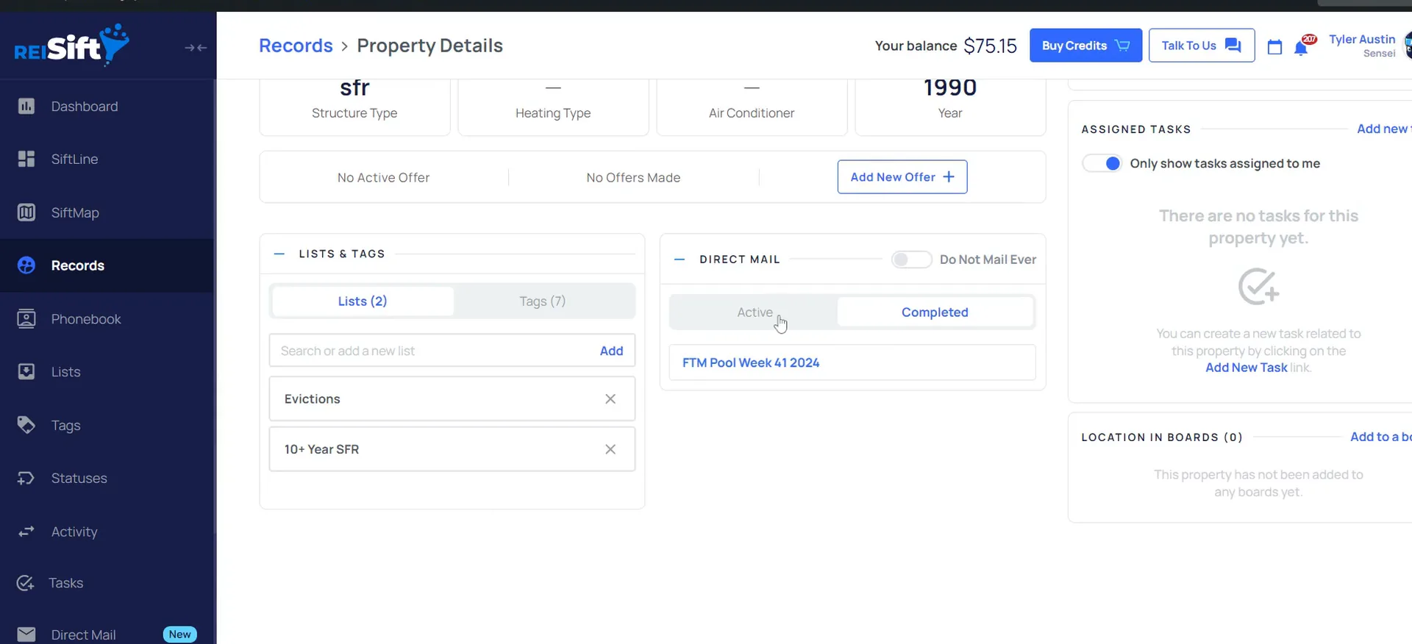Open the Tasks sidebar icon
Screen dimensions: 1412x644
click(x=26, y=583)
